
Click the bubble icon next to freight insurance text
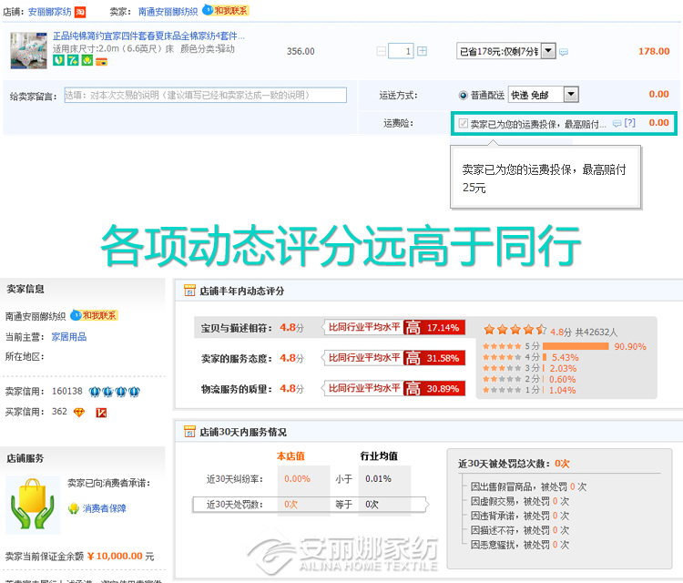pyautogui.click(x=617, y=123)
